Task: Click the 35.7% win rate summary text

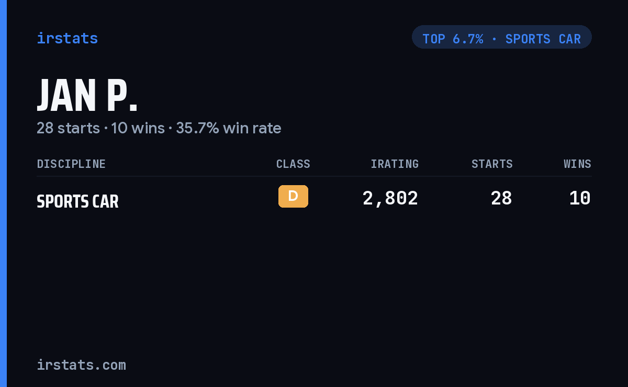Action: coord(229,128)
